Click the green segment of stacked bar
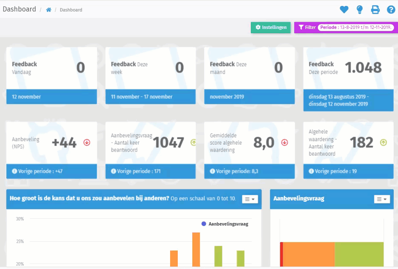The width and height of the screenshot is (398, 269). click(359, 254)
